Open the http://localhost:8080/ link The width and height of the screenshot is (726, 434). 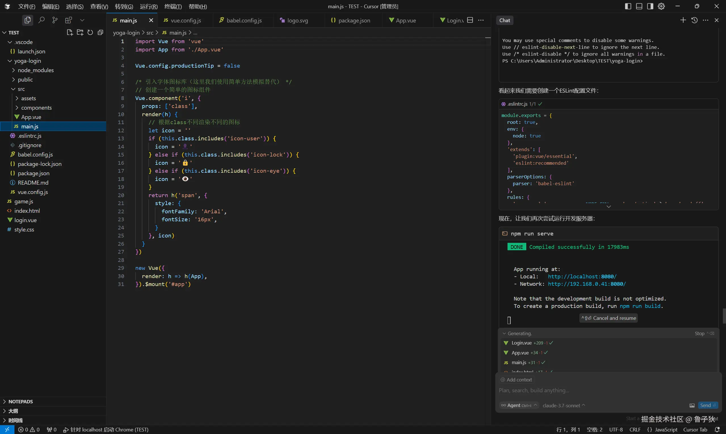pyautogui.click(x=582, y=276)
